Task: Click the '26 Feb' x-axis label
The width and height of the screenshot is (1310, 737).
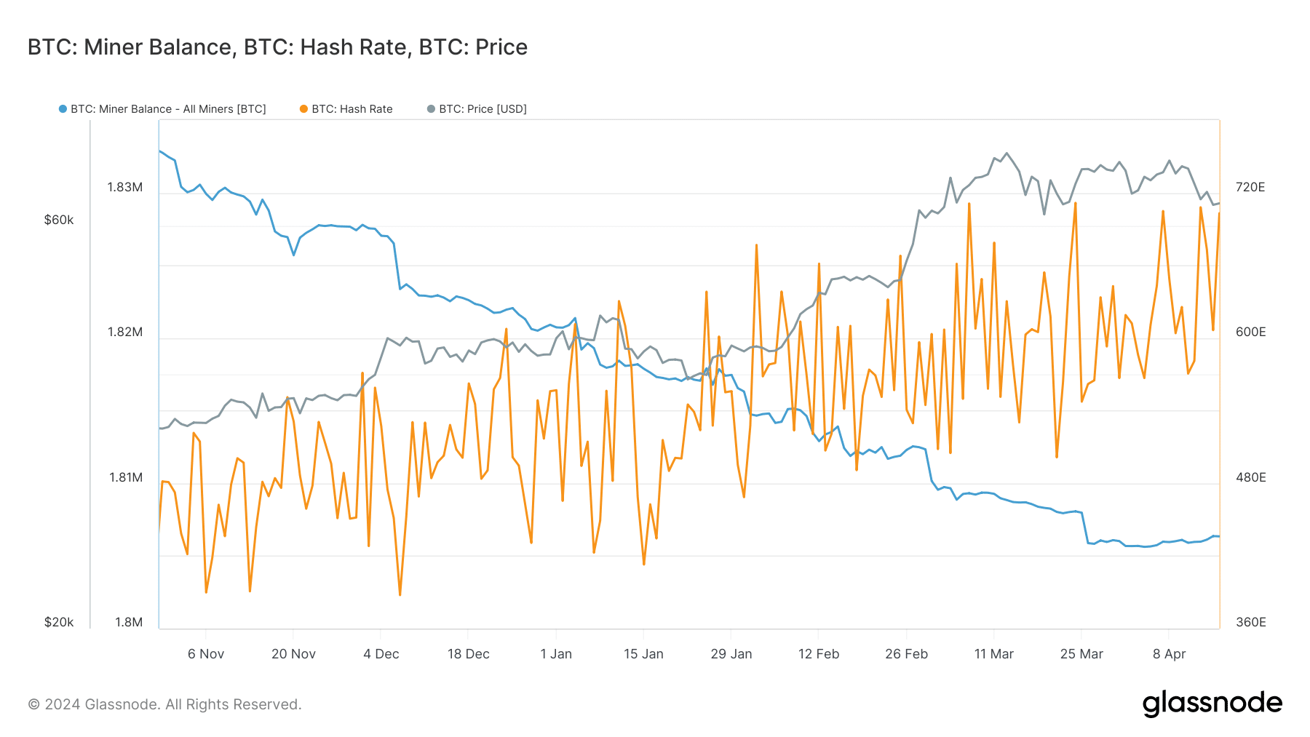Action: coord(907,654)
